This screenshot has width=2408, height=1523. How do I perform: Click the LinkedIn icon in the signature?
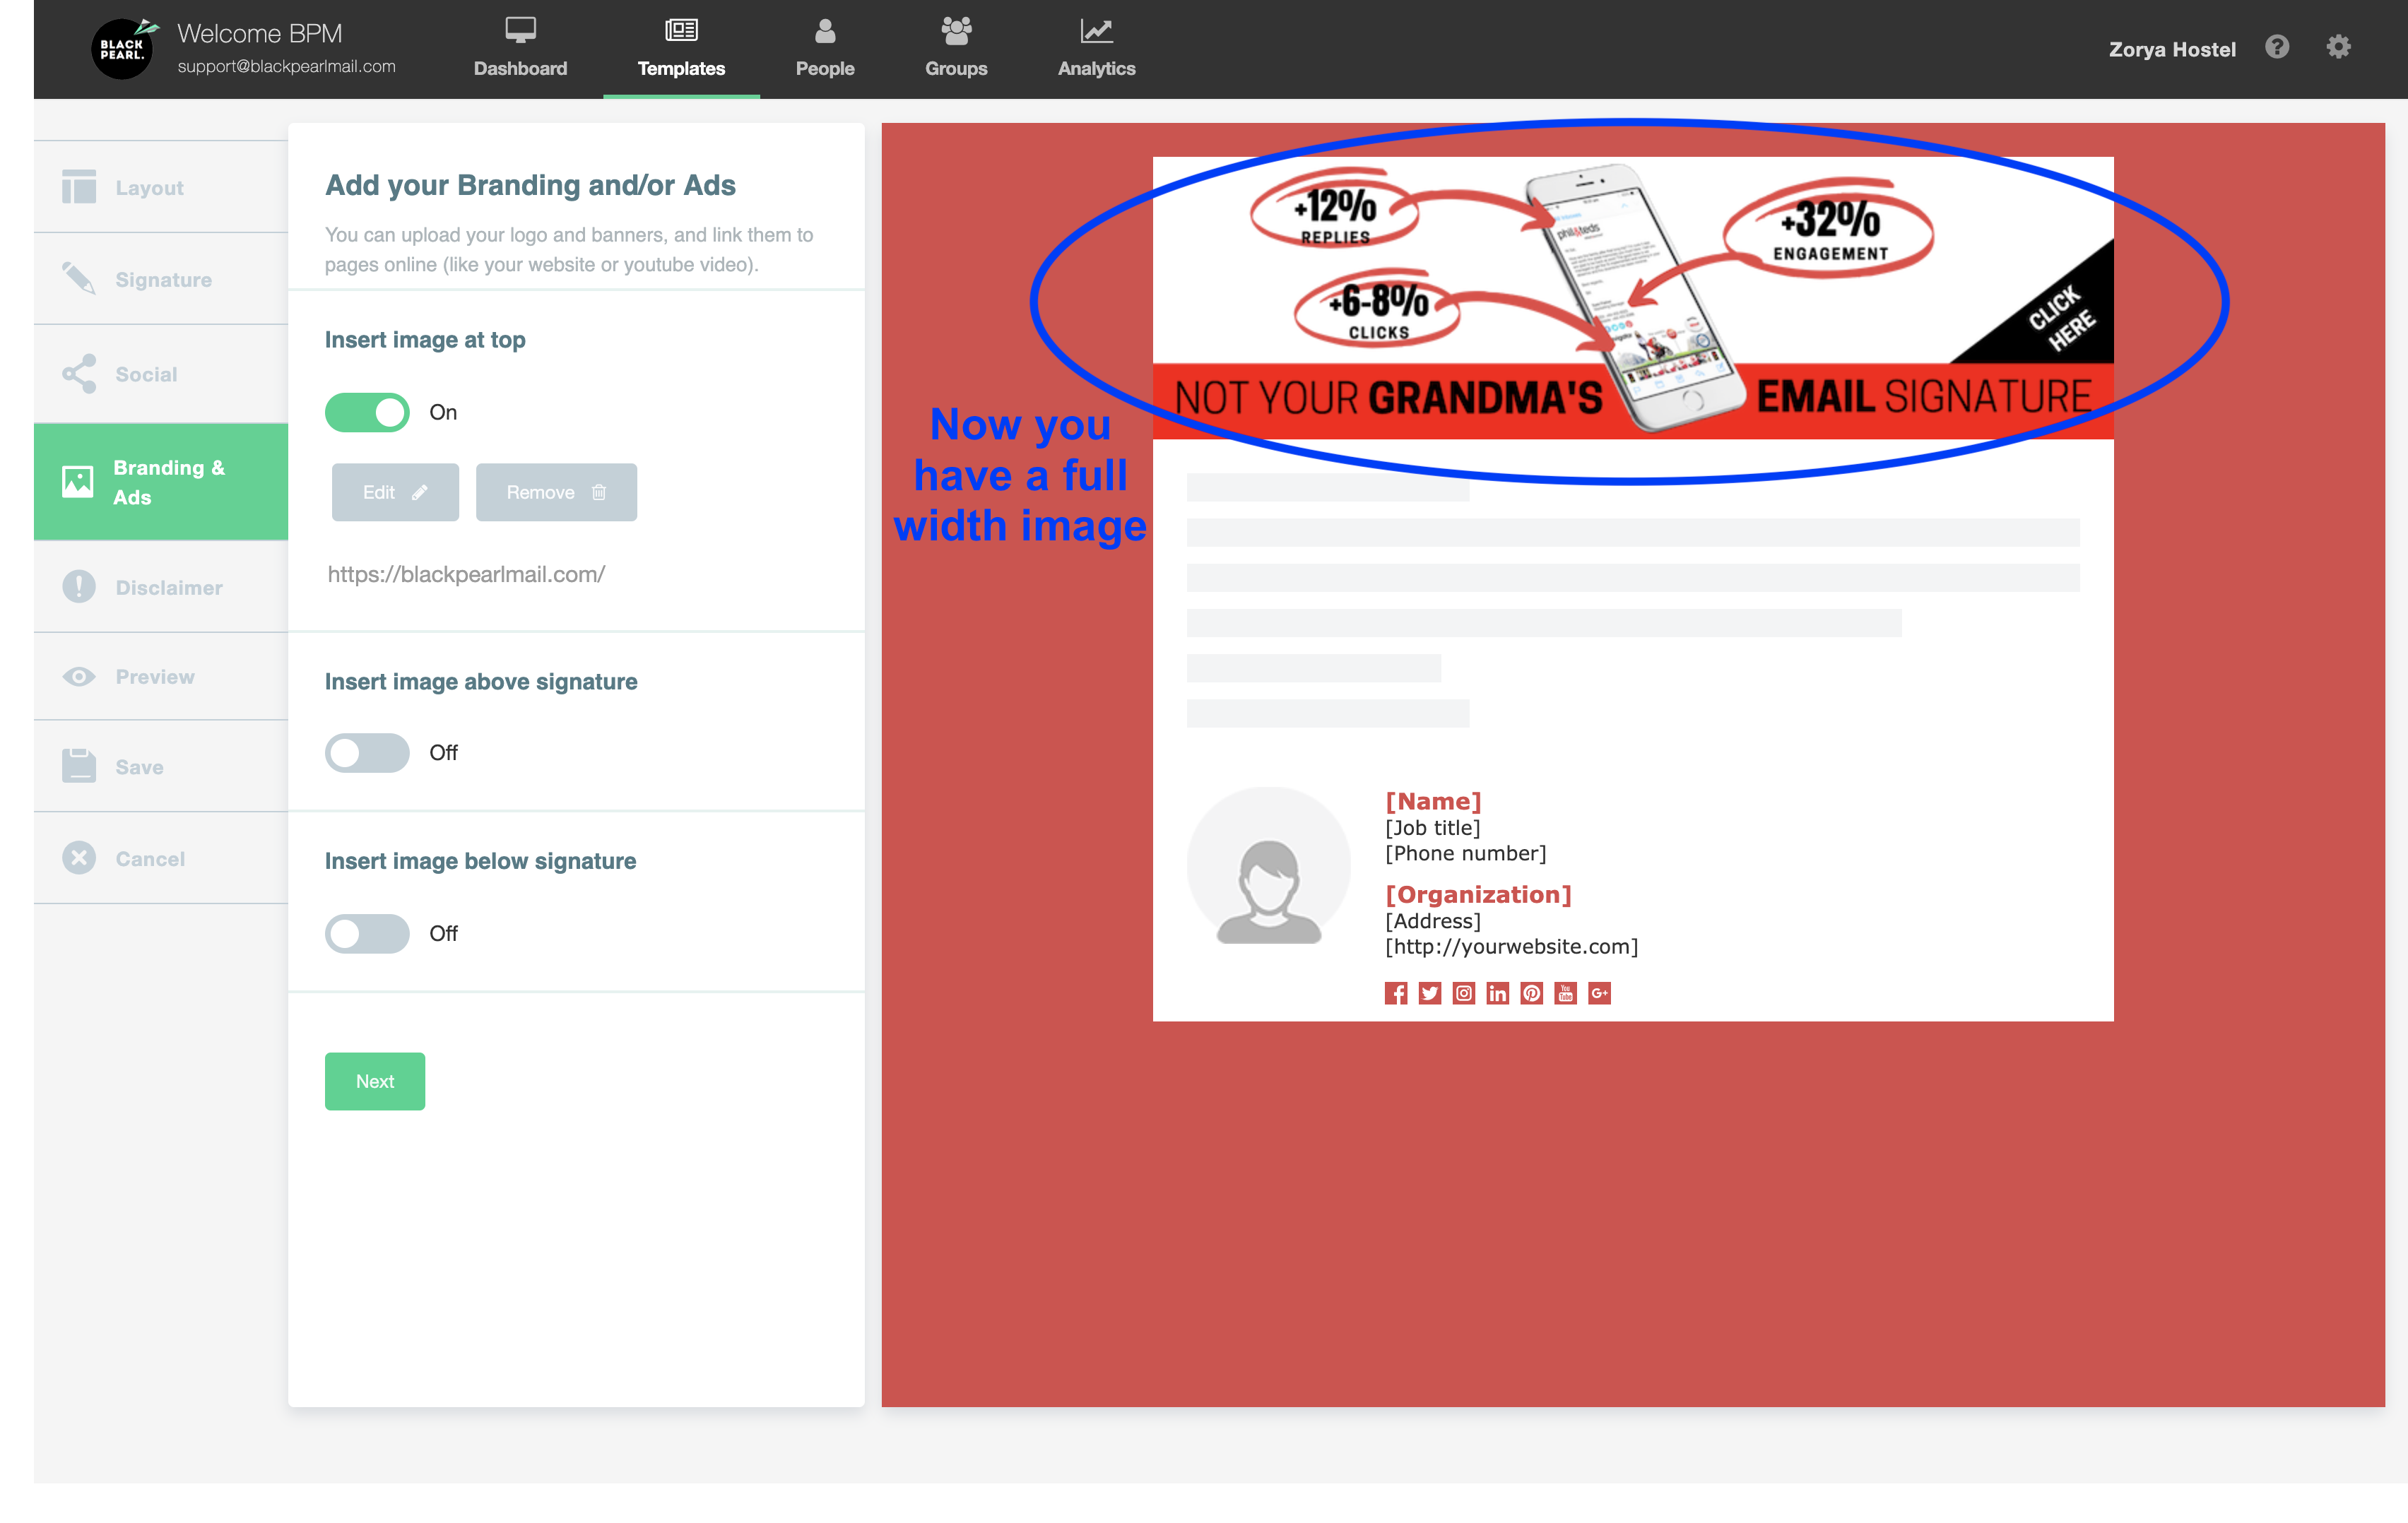coord(1497,993)
